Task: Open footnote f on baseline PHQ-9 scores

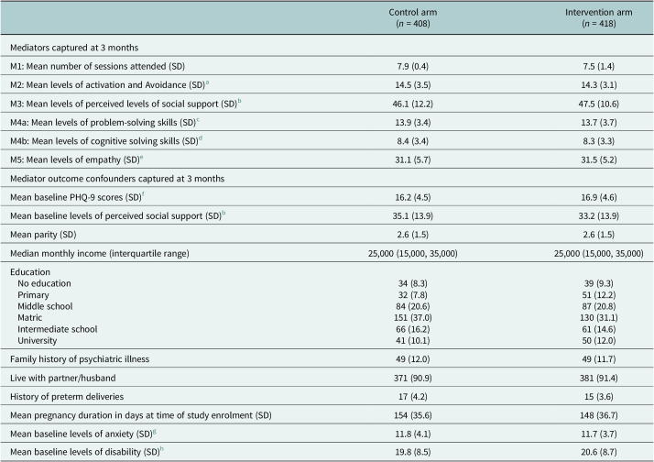Action: tap(143, 194)
